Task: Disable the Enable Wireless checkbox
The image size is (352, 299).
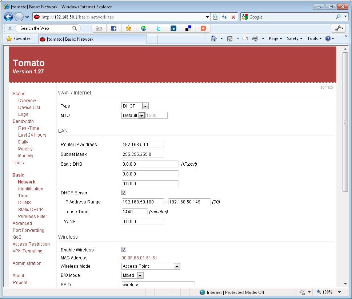Action: (x=124, y=250)
